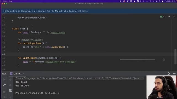
Task: Click the 'responsabilidade' comment
Action: coord(32,40)
